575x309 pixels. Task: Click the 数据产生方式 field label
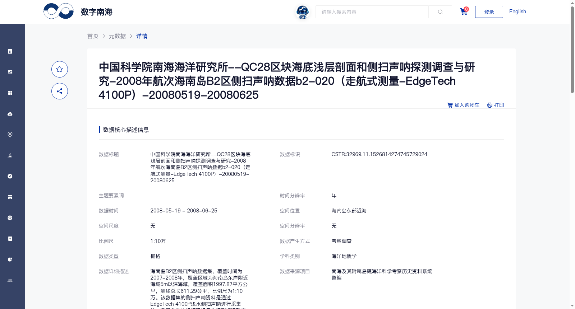pyautogui.click(x=295, y=241)
